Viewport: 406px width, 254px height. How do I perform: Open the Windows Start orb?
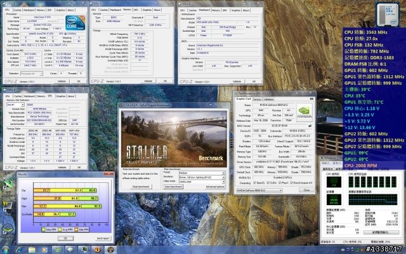(4, 250)
